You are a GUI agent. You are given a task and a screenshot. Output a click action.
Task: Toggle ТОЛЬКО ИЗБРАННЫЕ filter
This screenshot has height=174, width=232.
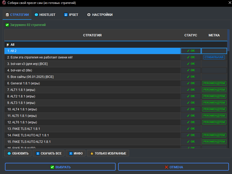coord(108,153)
